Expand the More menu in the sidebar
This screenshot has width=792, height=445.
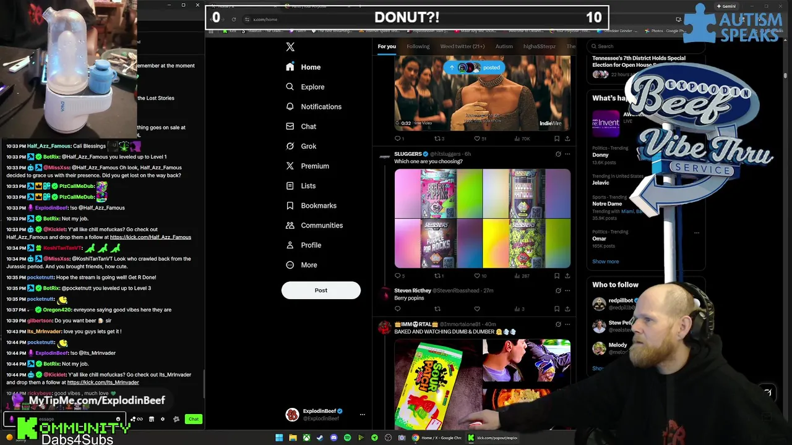click(x=301, y=265)
